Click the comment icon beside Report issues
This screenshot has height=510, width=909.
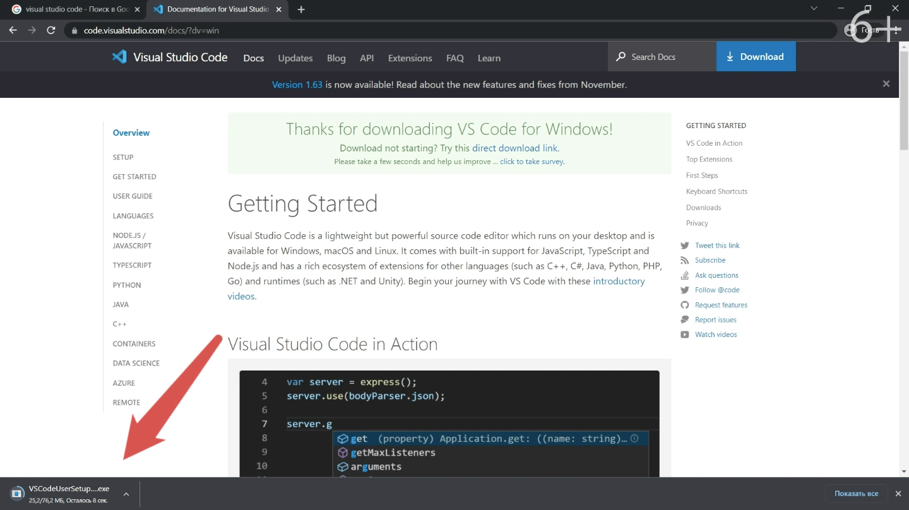[685, 319]
